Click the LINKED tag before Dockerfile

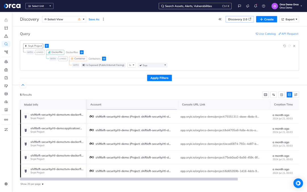coord(40,52)
